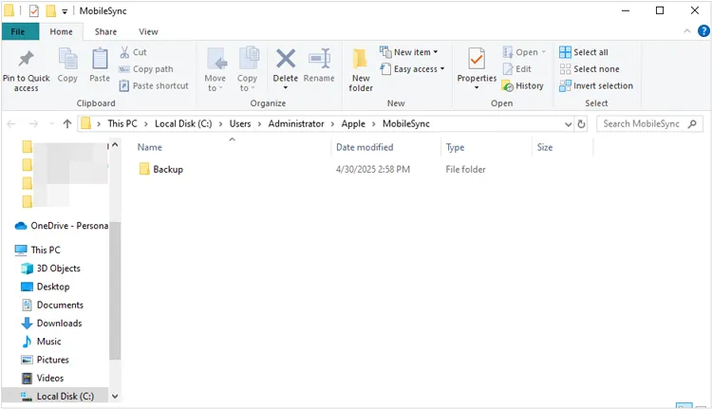Open the Properties dialog icon
712x409 pixels.
pyautogui.click(x=477, y=59)
